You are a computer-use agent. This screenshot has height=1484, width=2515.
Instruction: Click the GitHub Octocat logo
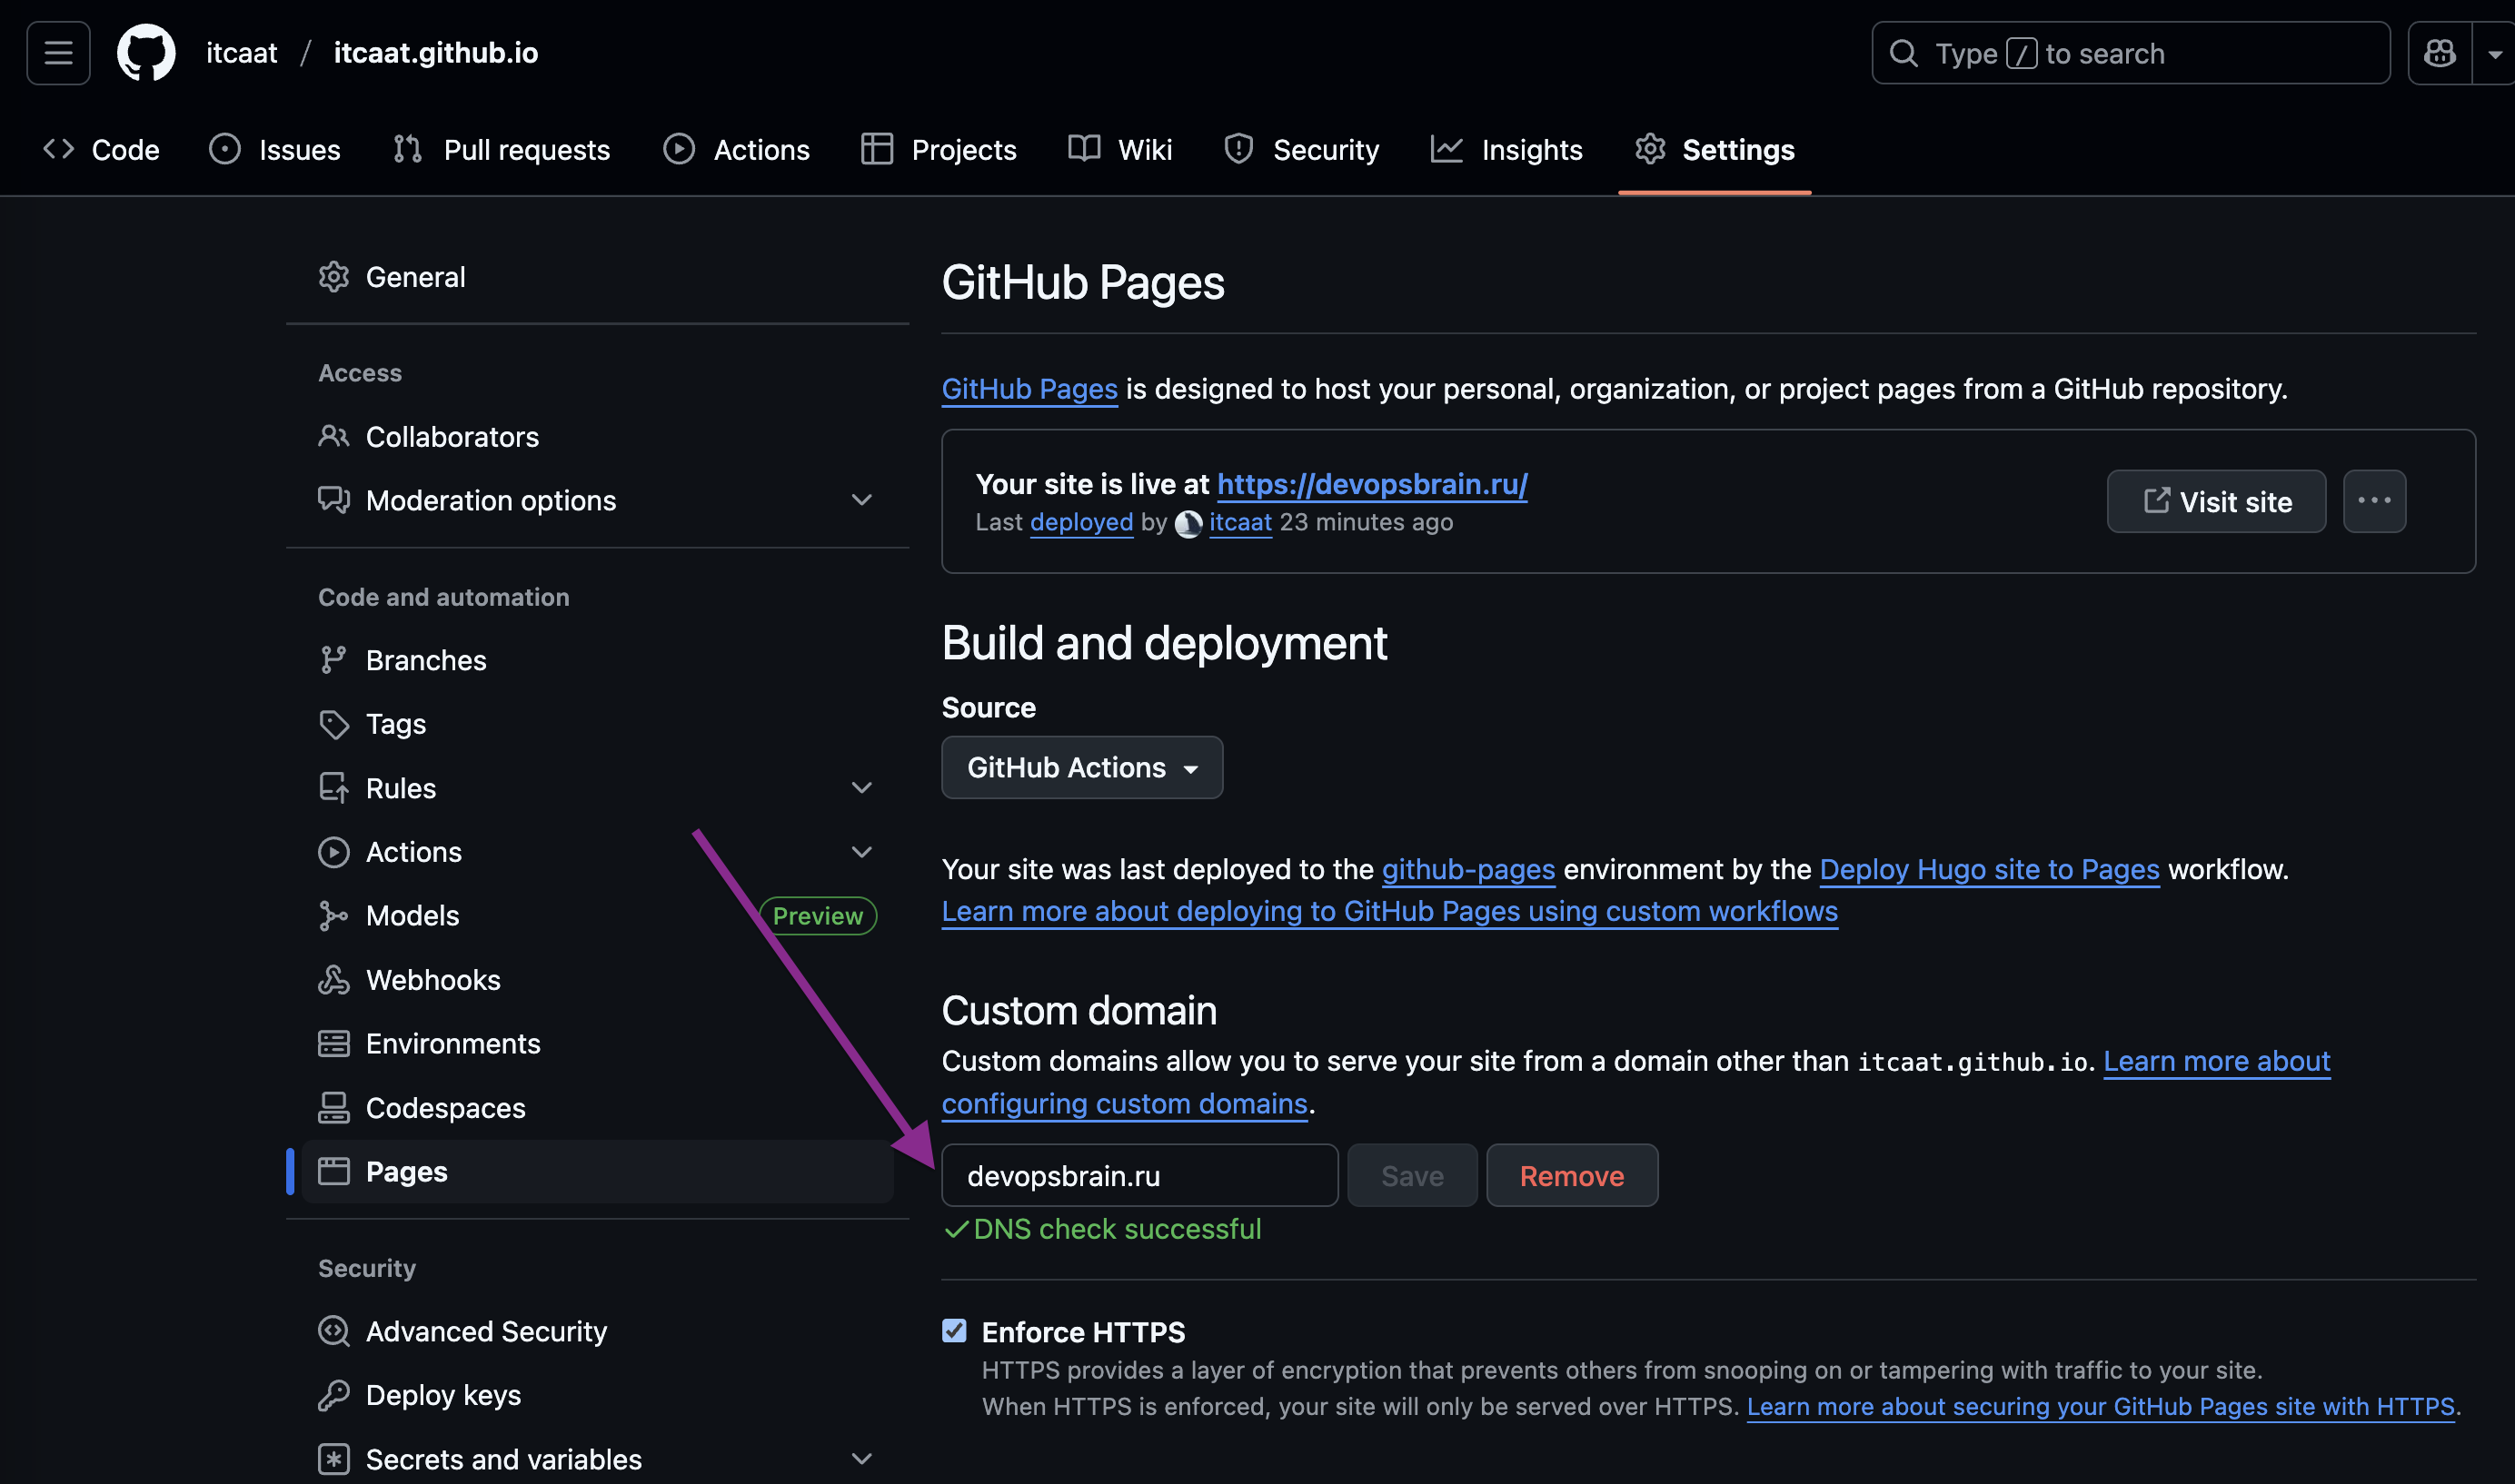point(146,53)
